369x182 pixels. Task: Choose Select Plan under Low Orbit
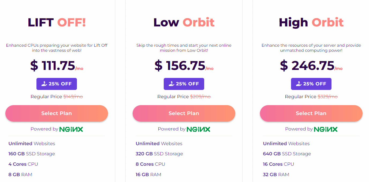(x=184, y=113)
